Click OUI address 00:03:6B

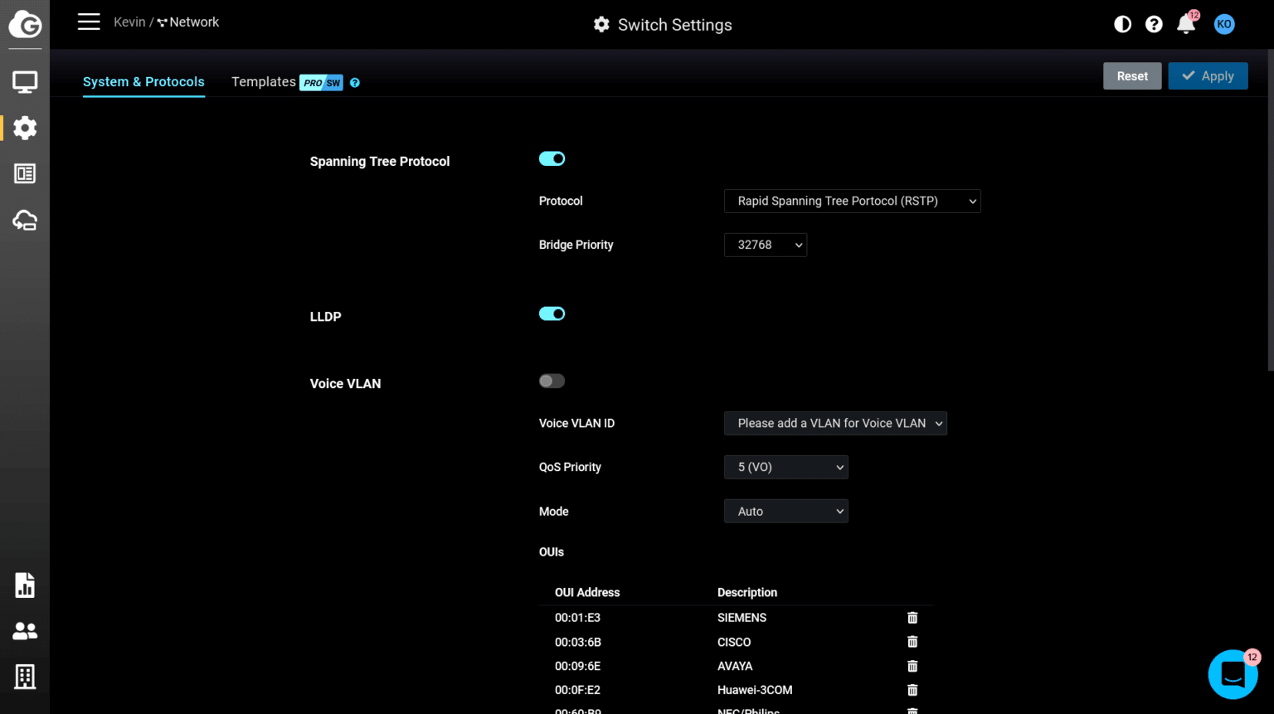tap(578, 642)
